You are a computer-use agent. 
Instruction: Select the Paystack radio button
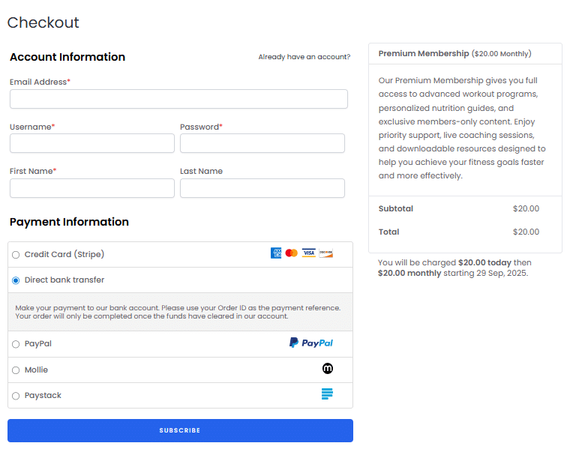(16, 396)
